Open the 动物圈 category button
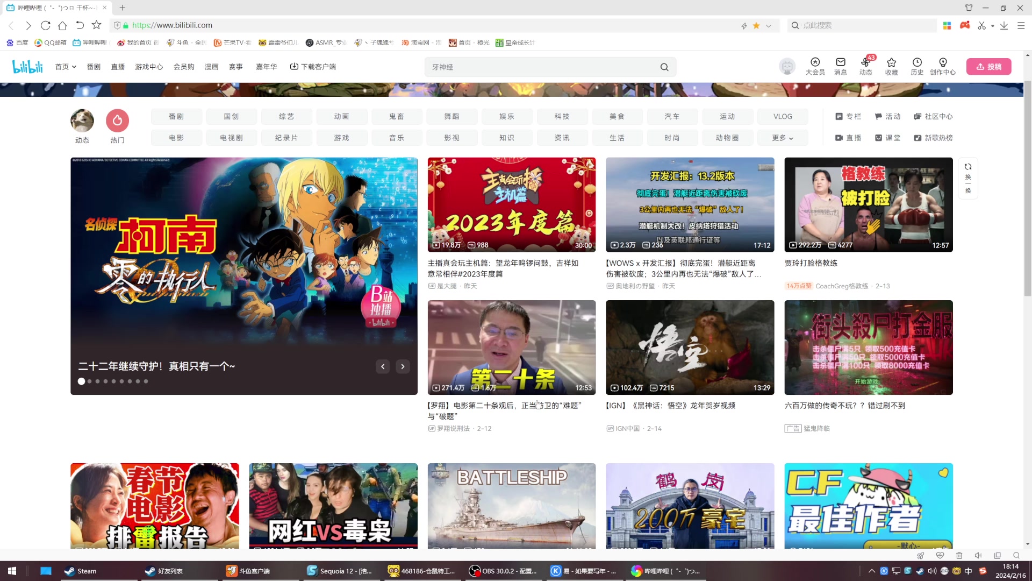Image resolution: width=1032 pixels, height=581 pixels. tap(727, 138)
